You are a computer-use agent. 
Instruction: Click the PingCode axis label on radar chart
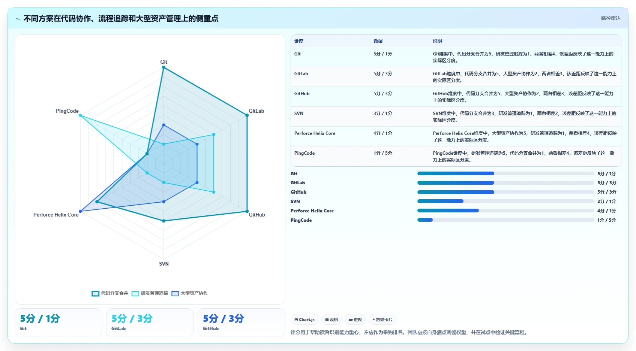67,111
